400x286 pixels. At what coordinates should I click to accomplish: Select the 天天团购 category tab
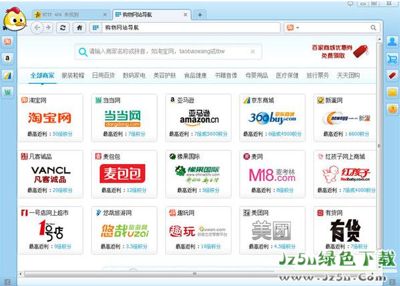pos(348,76)
